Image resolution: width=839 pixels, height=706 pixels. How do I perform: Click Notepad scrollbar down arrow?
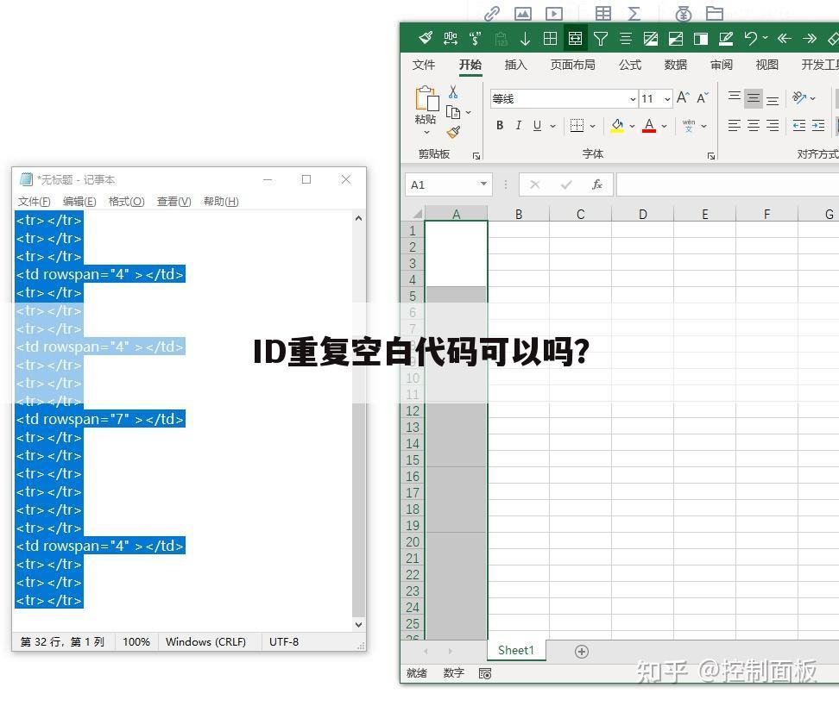[358, 624]
